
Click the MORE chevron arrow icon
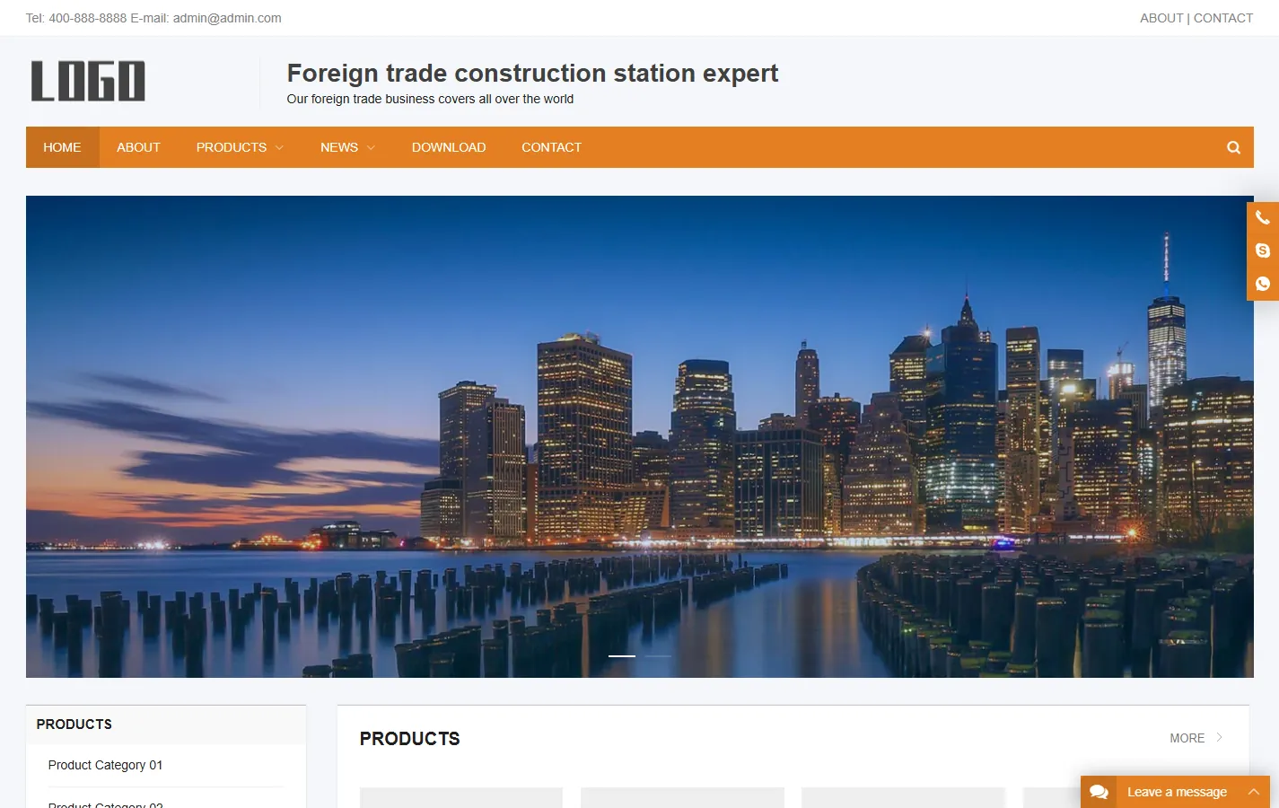click(1220, 738)
